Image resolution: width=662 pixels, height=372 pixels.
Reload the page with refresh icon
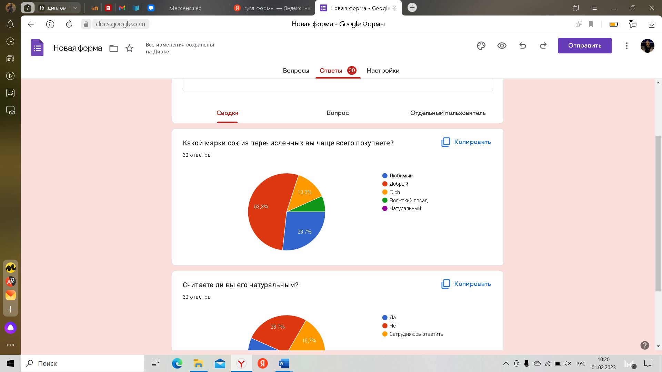click(69, 24)
